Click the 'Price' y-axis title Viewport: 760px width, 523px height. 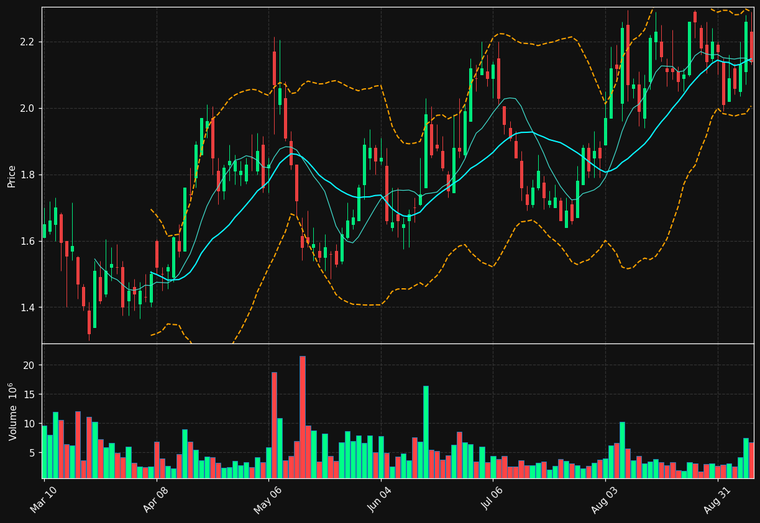click(x=11, y=176)
